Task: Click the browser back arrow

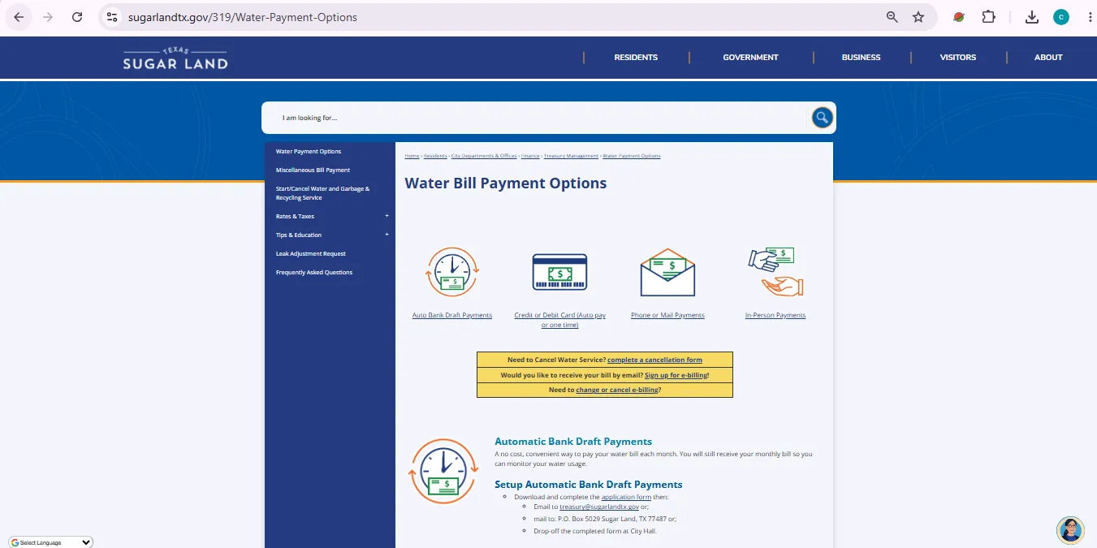Action: click(19, 17)
